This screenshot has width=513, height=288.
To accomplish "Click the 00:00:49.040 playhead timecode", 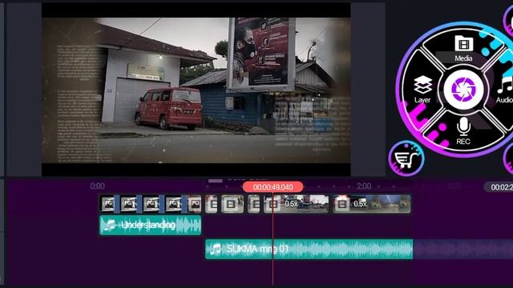I will [273, 187].
